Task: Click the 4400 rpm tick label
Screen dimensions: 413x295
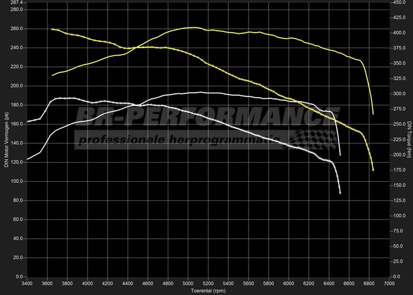Action: pos(128,283)
